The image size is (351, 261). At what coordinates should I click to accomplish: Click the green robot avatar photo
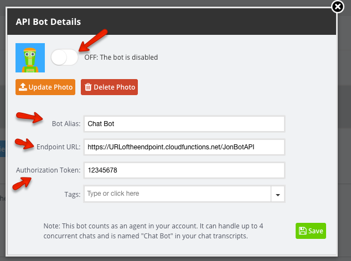click(x=30, y=58)
